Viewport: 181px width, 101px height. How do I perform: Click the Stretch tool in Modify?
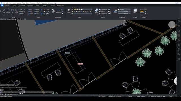30,14
